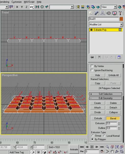Click the Collapse button
The width and height of the screenshot is (125, 154).
113,112
